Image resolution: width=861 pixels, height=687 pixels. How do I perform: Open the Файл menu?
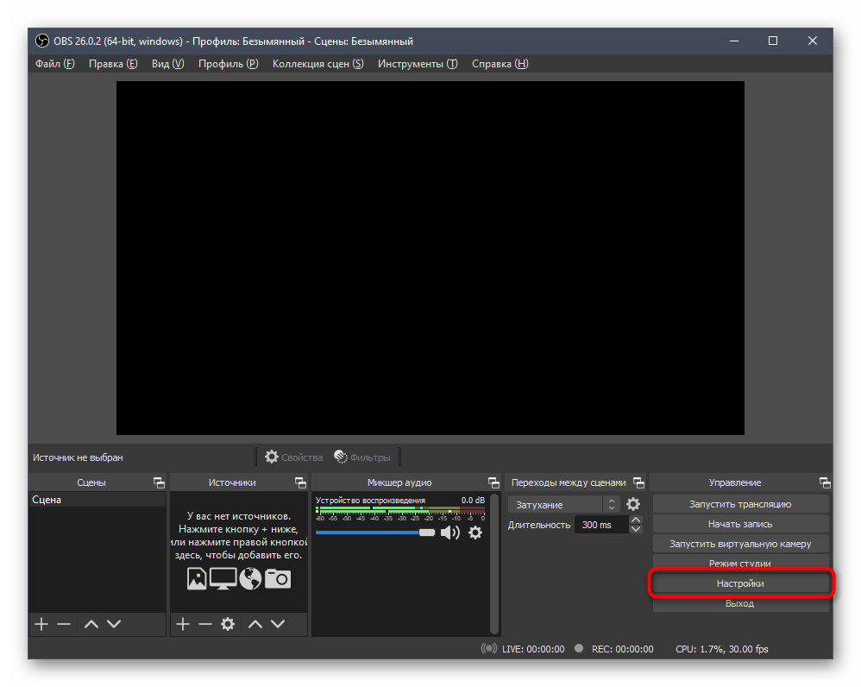coord(54,64)
